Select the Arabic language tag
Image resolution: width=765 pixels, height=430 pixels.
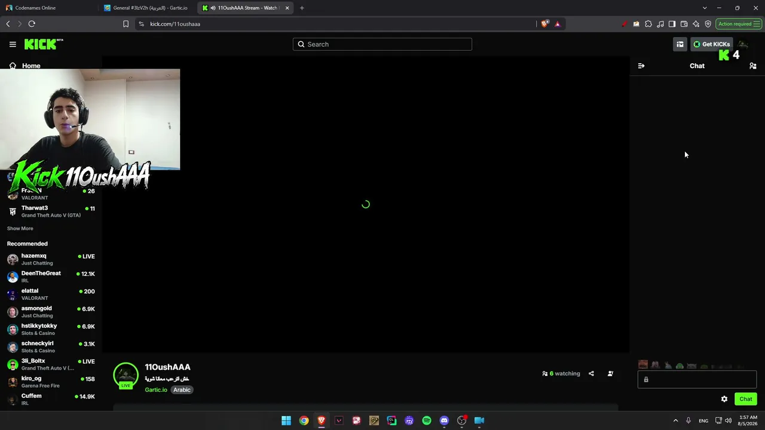(x=182, y=390)
